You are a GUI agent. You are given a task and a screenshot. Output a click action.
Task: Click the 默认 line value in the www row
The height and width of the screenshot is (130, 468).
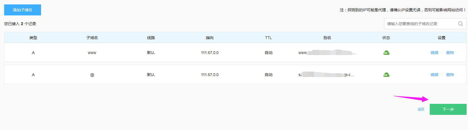point(151,53)
